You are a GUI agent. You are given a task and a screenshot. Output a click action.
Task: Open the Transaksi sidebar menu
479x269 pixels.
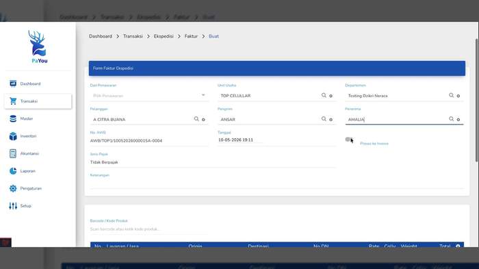[x=38, y=101]
